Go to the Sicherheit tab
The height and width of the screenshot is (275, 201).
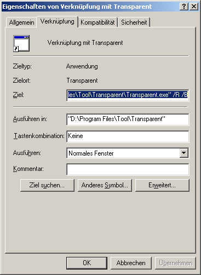click(x=134, y=22)
